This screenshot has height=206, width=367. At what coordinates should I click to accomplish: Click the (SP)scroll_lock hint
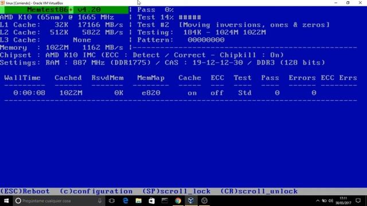click(177, 191)
